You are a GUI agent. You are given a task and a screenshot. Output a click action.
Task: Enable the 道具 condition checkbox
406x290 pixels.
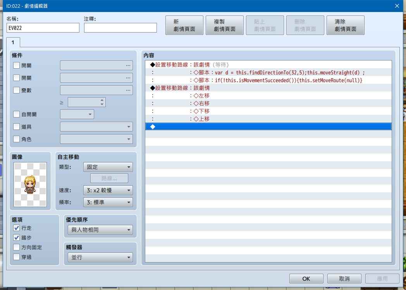(16, 127)
